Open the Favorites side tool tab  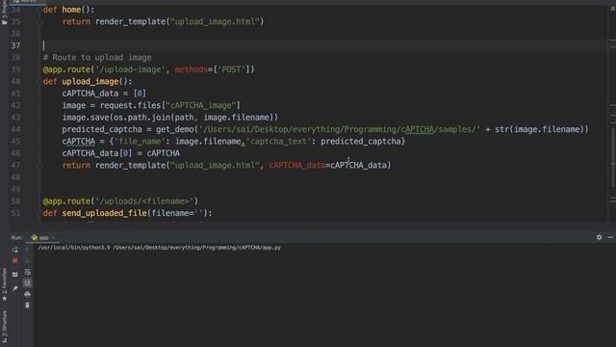tap(4, 285)
